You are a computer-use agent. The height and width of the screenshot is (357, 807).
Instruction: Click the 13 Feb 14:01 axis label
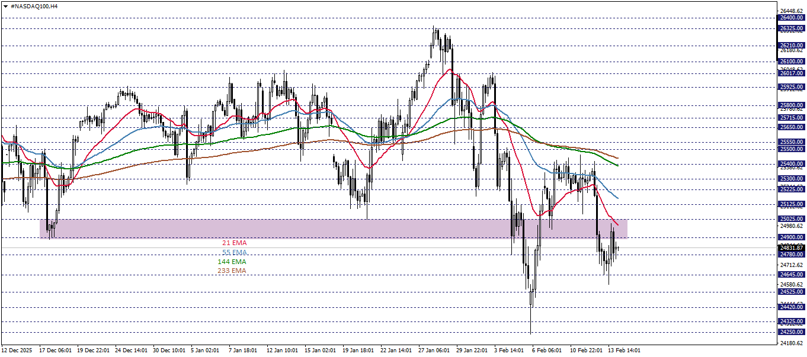pos(623,350)
